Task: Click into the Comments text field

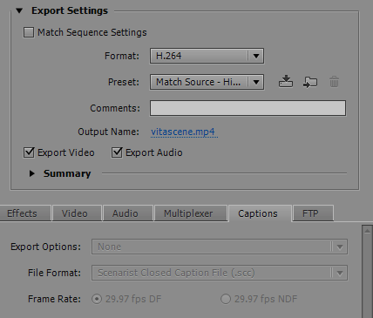Action: coord(248,108)
